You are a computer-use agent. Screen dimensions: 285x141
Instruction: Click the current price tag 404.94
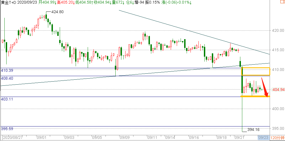click(279, 90)
